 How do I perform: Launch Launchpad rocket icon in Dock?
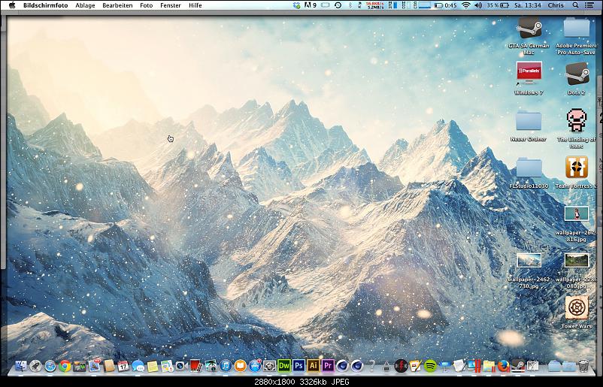(x=36, y=366)
